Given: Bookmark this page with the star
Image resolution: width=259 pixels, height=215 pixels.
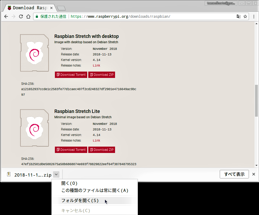Looking at the screenshot, I should click(245, 16).
